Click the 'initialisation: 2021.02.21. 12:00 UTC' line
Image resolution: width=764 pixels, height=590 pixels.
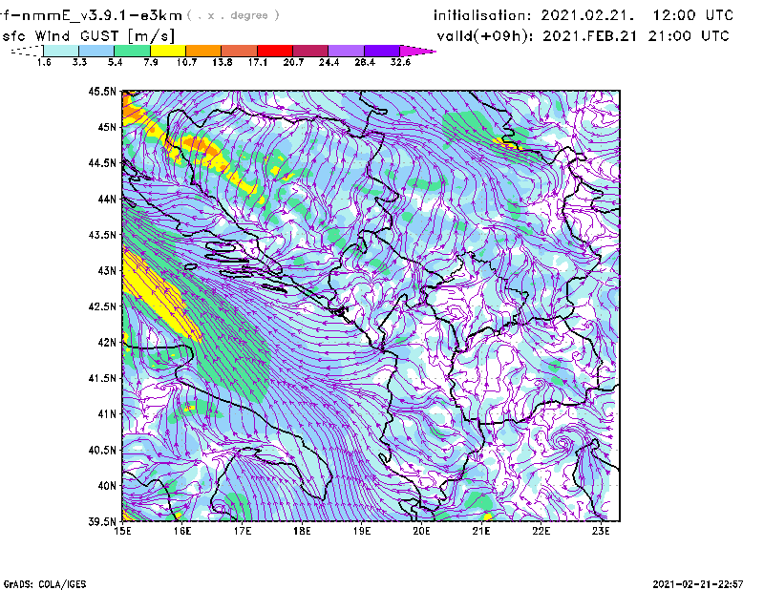(584, 15)
